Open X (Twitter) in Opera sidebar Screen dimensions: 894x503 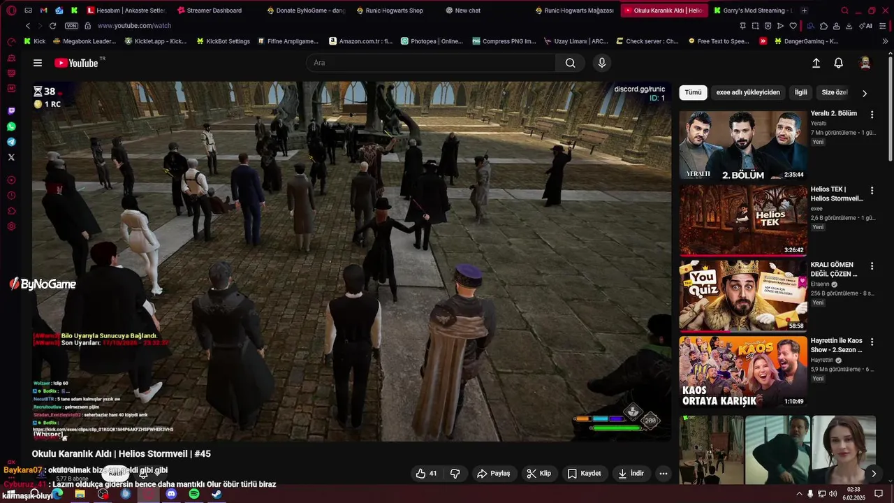[x=11, y=157]
